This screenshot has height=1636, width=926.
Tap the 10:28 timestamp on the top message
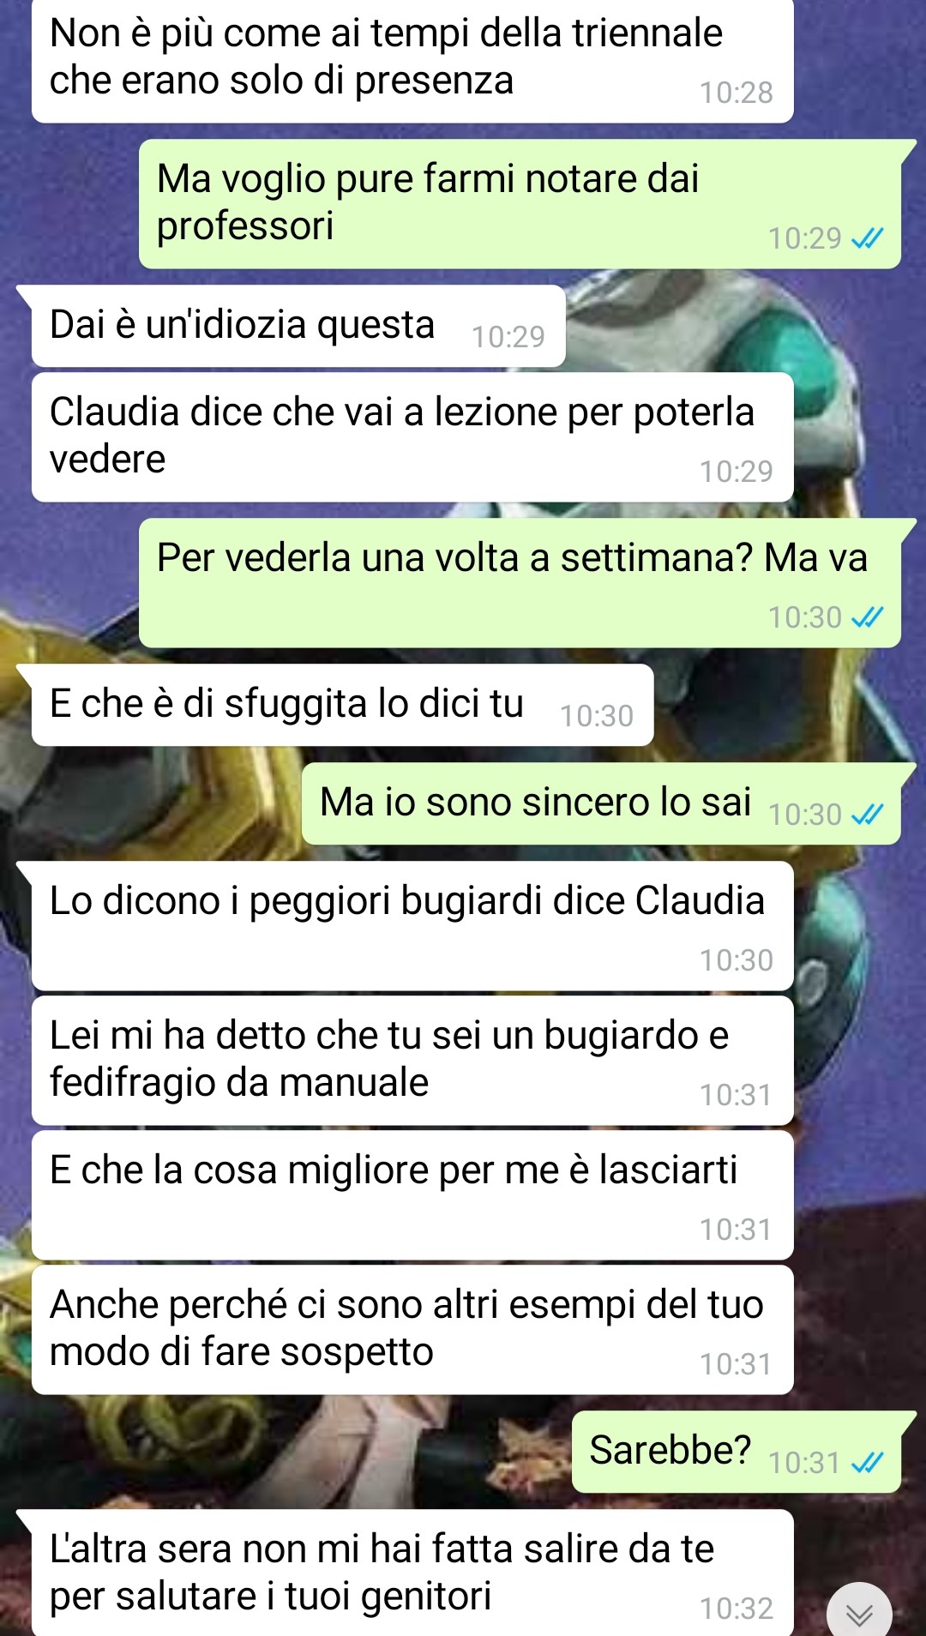pos(737,93)
